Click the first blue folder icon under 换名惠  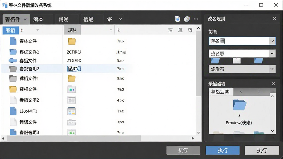215,60
